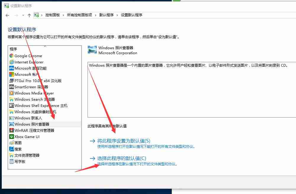Image resolution: width=296 pixels, height=194 pixels.
Task: Click the 此程序具有其所有默认值 status text
Action: coord(107,126)
